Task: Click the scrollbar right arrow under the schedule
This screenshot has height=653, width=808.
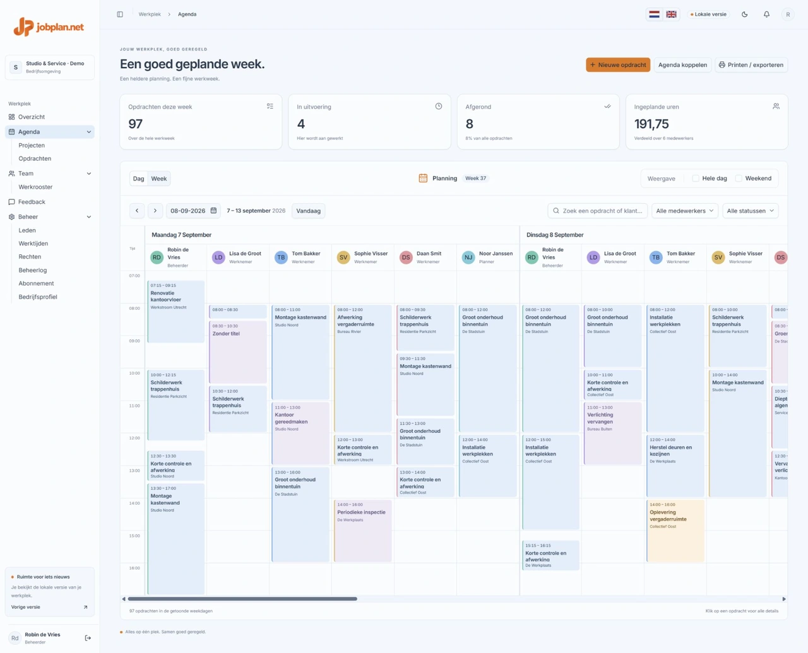Action: coord(784,599)
